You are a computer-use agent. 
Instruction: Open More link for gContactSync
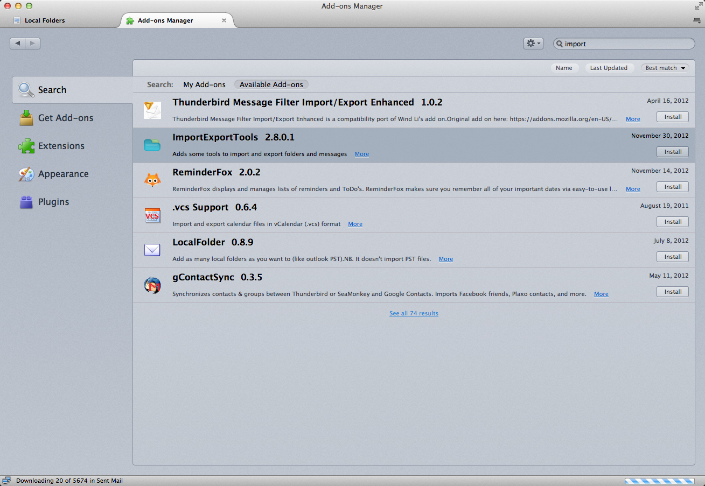(x=601, y=294)
